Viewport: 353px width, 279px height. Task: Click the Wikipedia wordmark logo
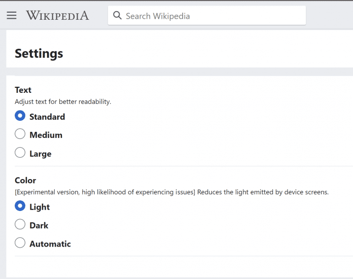[57, 15]
